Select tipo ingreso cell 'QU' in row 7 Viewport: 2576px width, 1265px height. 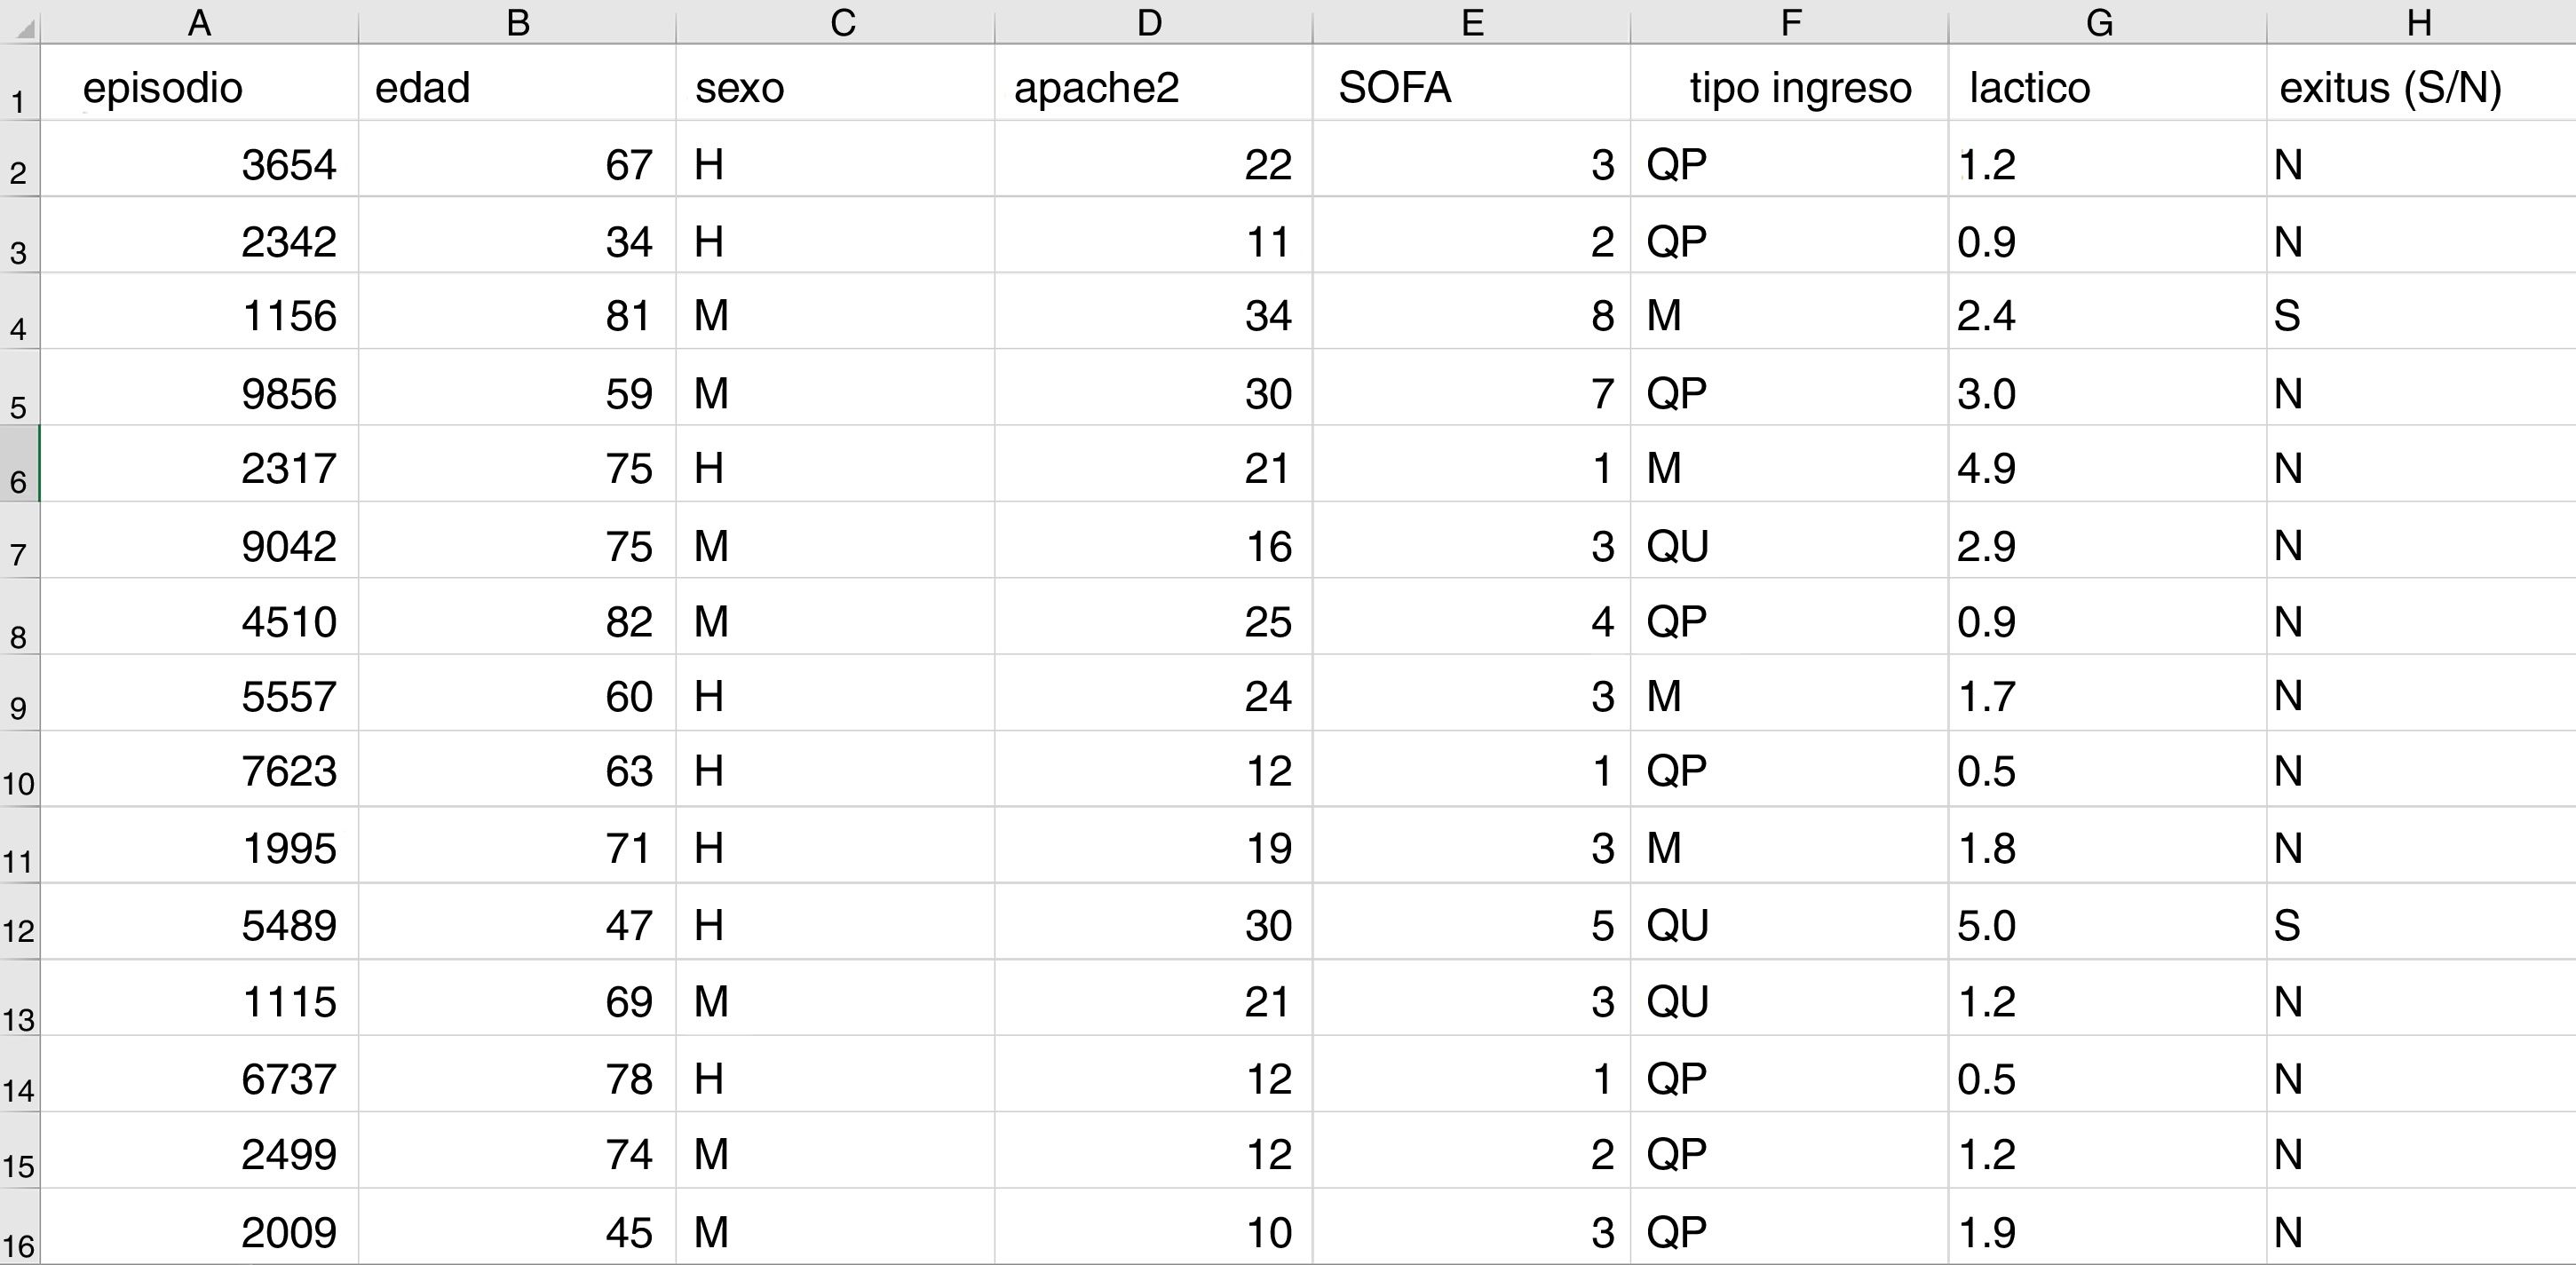click(x=1790, y=546)
